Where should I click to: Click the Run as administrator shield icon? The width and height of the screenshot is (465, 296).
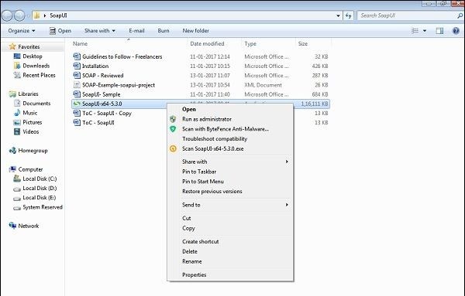click(173, 119)
